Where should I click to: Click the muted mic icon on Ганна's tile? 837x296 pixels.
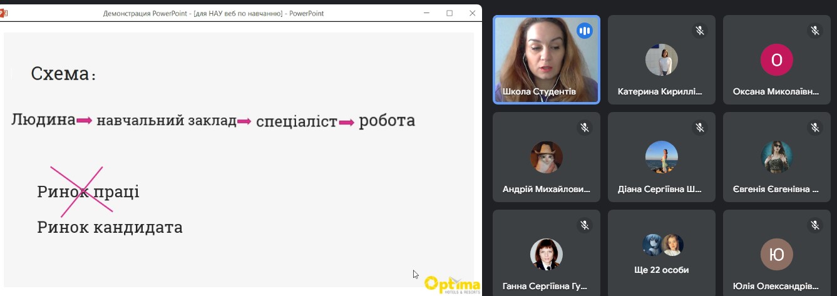[x=584, y=225]
